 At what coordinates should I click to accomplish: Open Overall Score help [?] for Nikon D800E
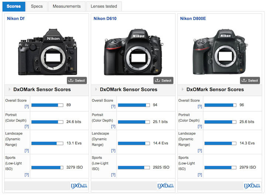(200, 106)
